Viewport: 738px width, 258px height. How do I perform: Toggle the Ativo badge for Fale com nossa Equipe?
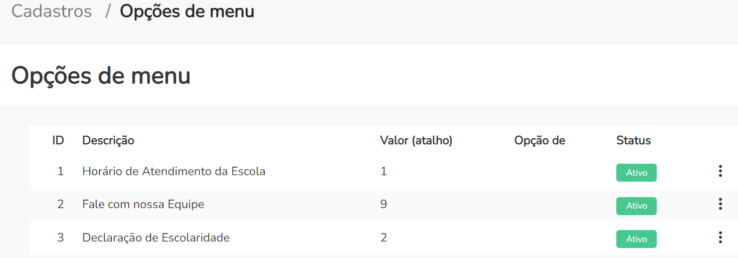click(636, 206)
